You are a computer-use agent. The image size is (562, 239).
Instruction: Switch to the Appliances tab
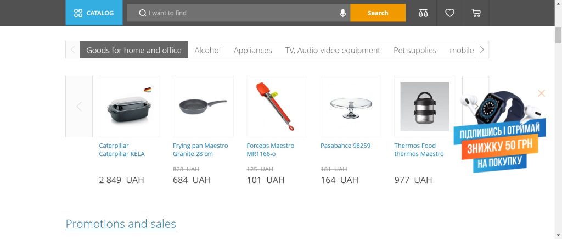(x=252, y=50)
